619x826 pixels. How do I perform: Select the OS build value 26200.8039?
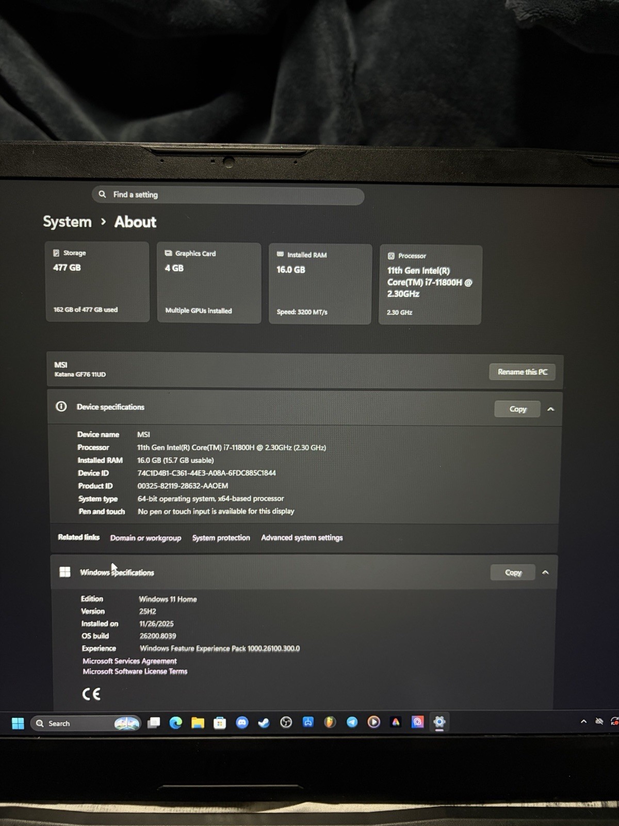click(x=158, y=636)
